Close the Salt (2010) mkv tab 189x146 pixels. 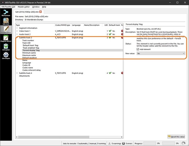(41, 12)
